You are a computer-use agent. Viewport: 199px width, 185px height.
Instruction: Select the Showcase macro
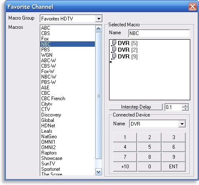[67, 158]
